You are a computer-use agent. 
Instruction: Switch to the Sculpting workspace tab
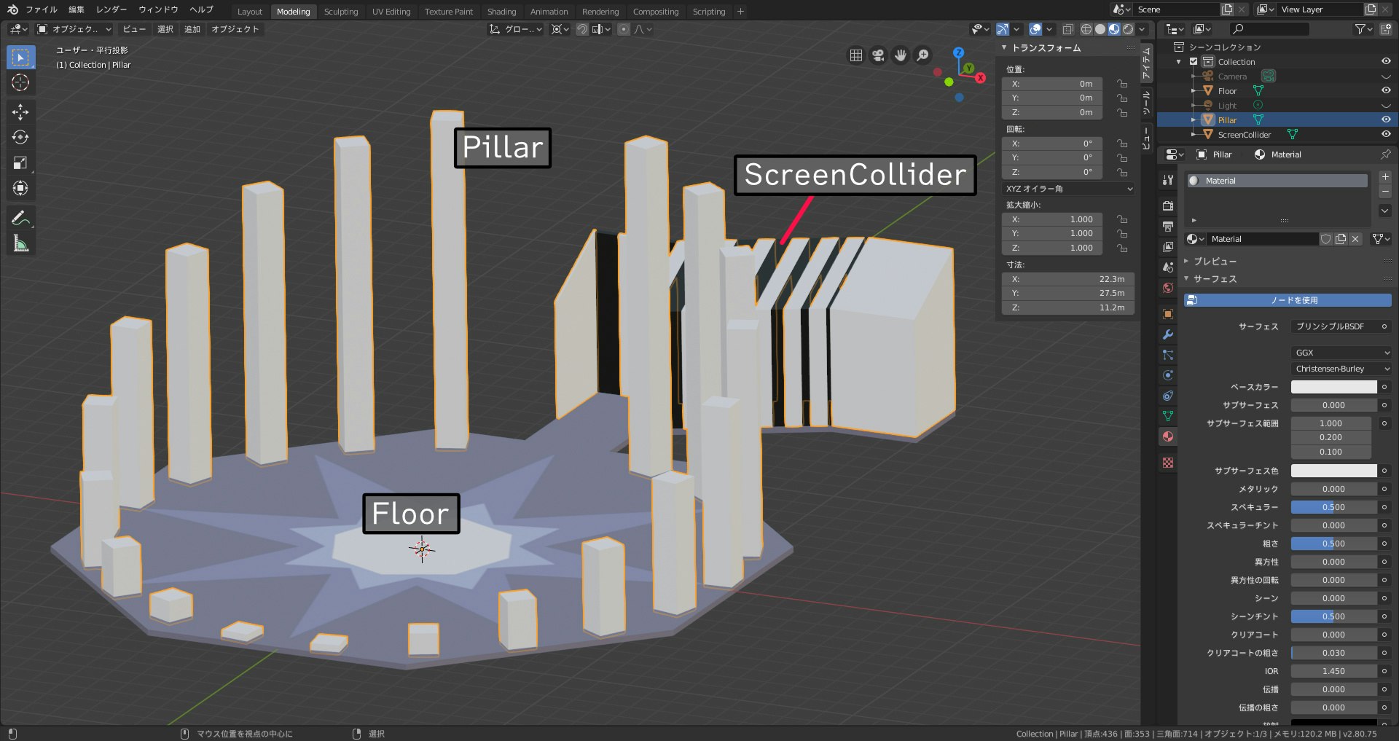click(340, 11)
